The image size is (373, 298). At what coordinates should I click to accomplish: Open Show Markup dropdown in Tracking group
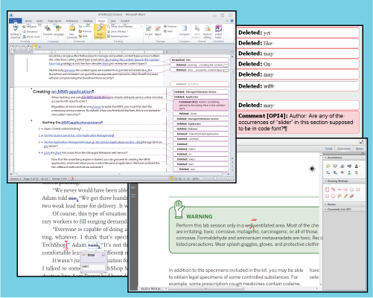[x=118, y=31]
